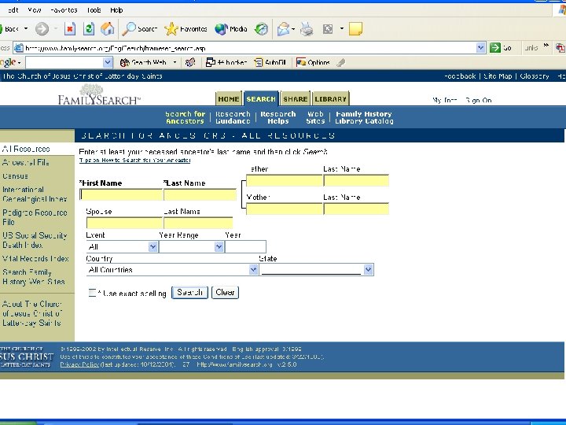This screenshot has height=425, width=566.
Task: Click the Father first name field
Action: (284, 180)
